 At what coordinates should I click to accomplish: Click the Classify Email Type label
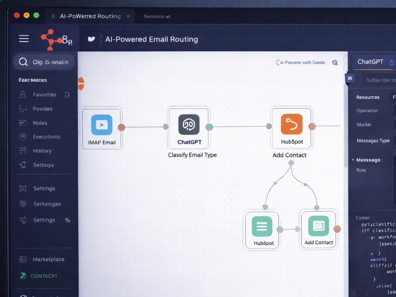[x=192, y=155]
